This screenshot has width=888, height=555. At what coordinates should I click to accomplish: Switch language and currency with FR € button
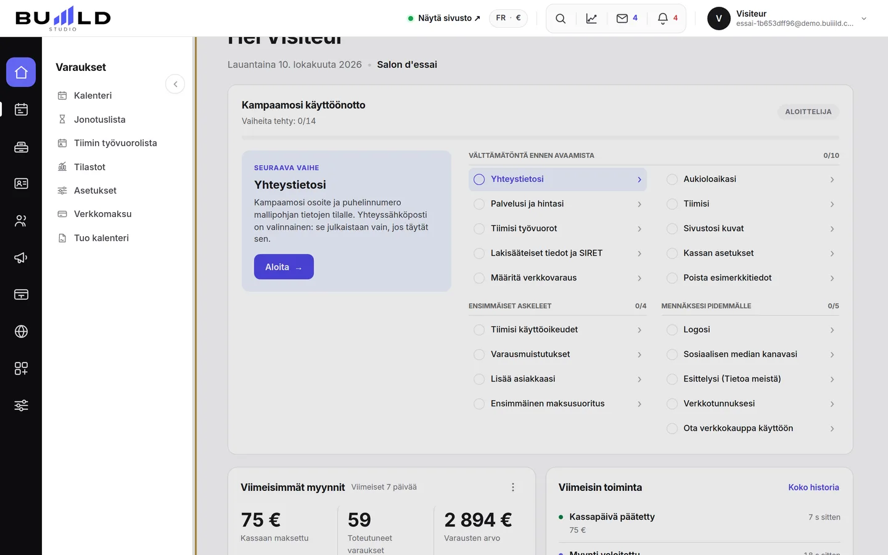click(509, 18)
